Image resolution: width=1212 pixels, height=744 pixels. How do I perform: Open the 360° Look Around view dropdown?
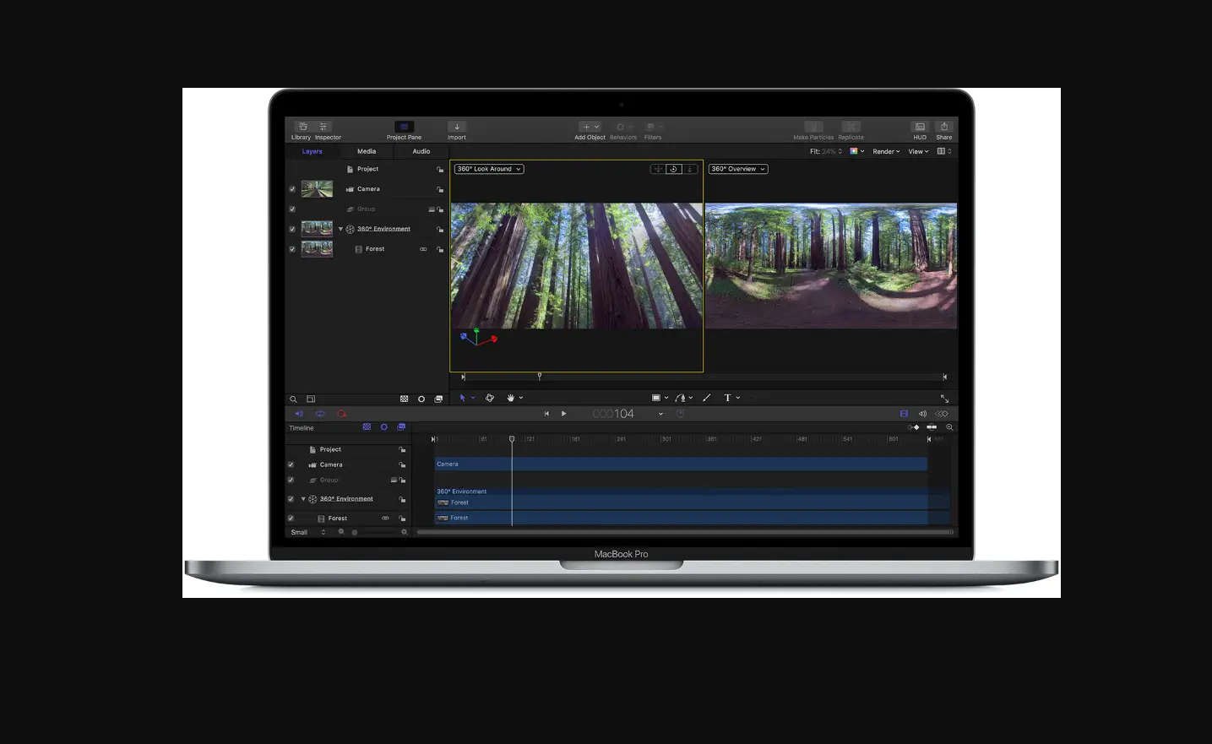point(488,169)
